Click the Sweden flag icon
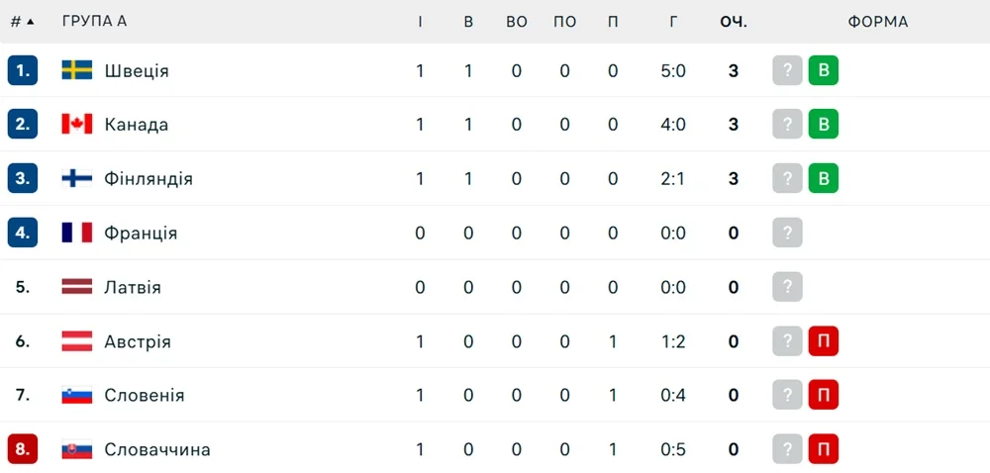990x473 pixels. (77, 70)
